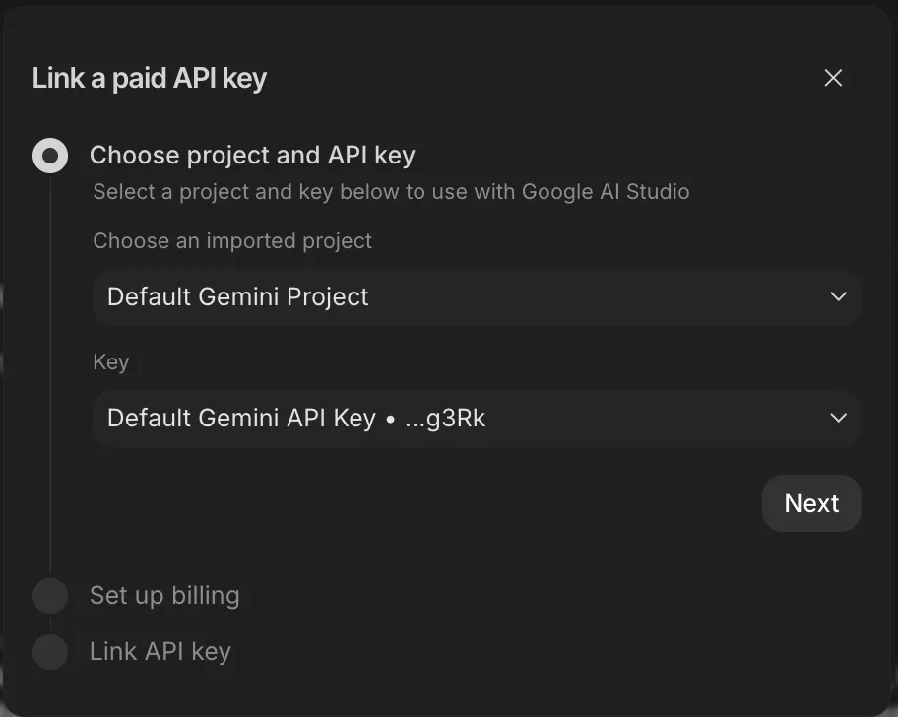Close the Link a paid API key dialog
898x717 pixels.
click(833, 77)
